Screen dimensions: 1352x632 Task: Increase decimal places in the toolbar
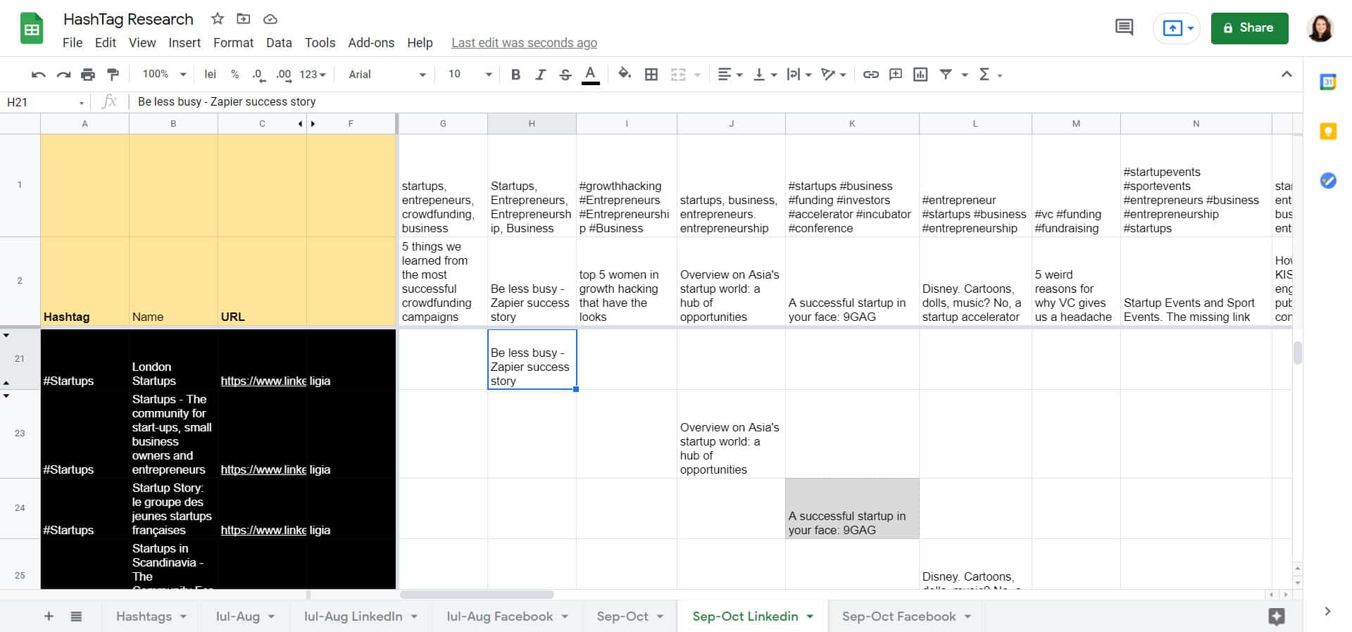pyautogui.click(x=283, y=75)
